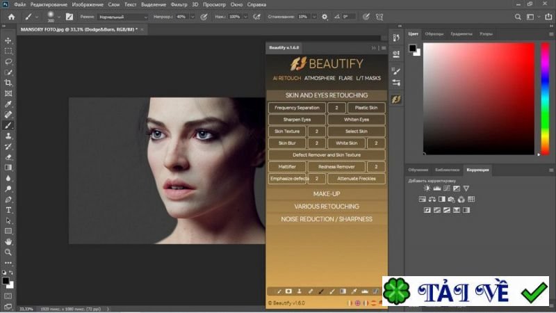Image resolution: width=556 pixels, height=313 pixels.
Task: Select the Lasso tool
Action: [8, 61]
